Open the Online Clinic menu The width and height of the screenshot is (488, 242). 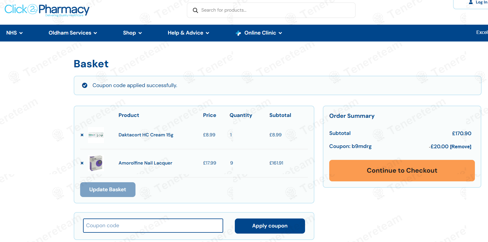pyautogui.click(x=263, y=33)
